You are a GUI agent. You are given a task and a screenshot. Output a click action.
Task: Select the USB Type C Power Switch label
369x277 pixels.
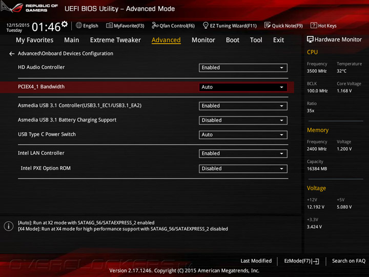pyautogui.click(x=47, y=134)
